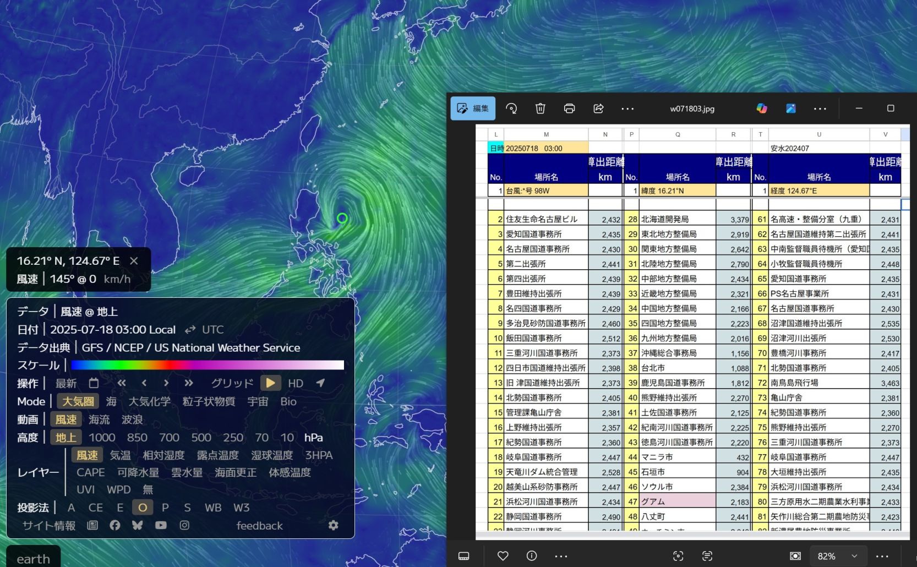Open the Facebook icon link
The image size is (917, 567).
(x=115, y=525)
